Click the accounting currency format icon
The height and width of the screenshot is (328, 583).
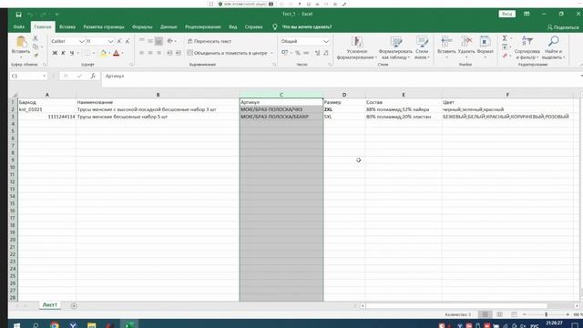click(x=284, y=53)
